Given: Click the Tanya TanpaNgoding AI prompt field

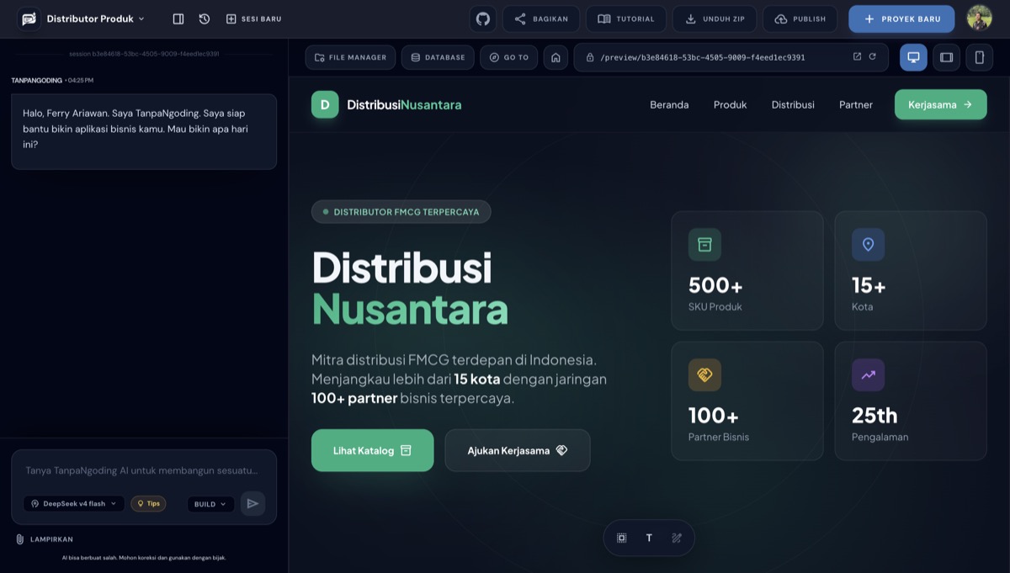Looking at the screenshot, I should [144, 470].
